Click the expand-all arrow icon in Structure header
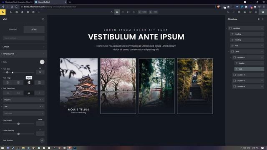This screenshot has height=150, width=267. tap(263, 19)
